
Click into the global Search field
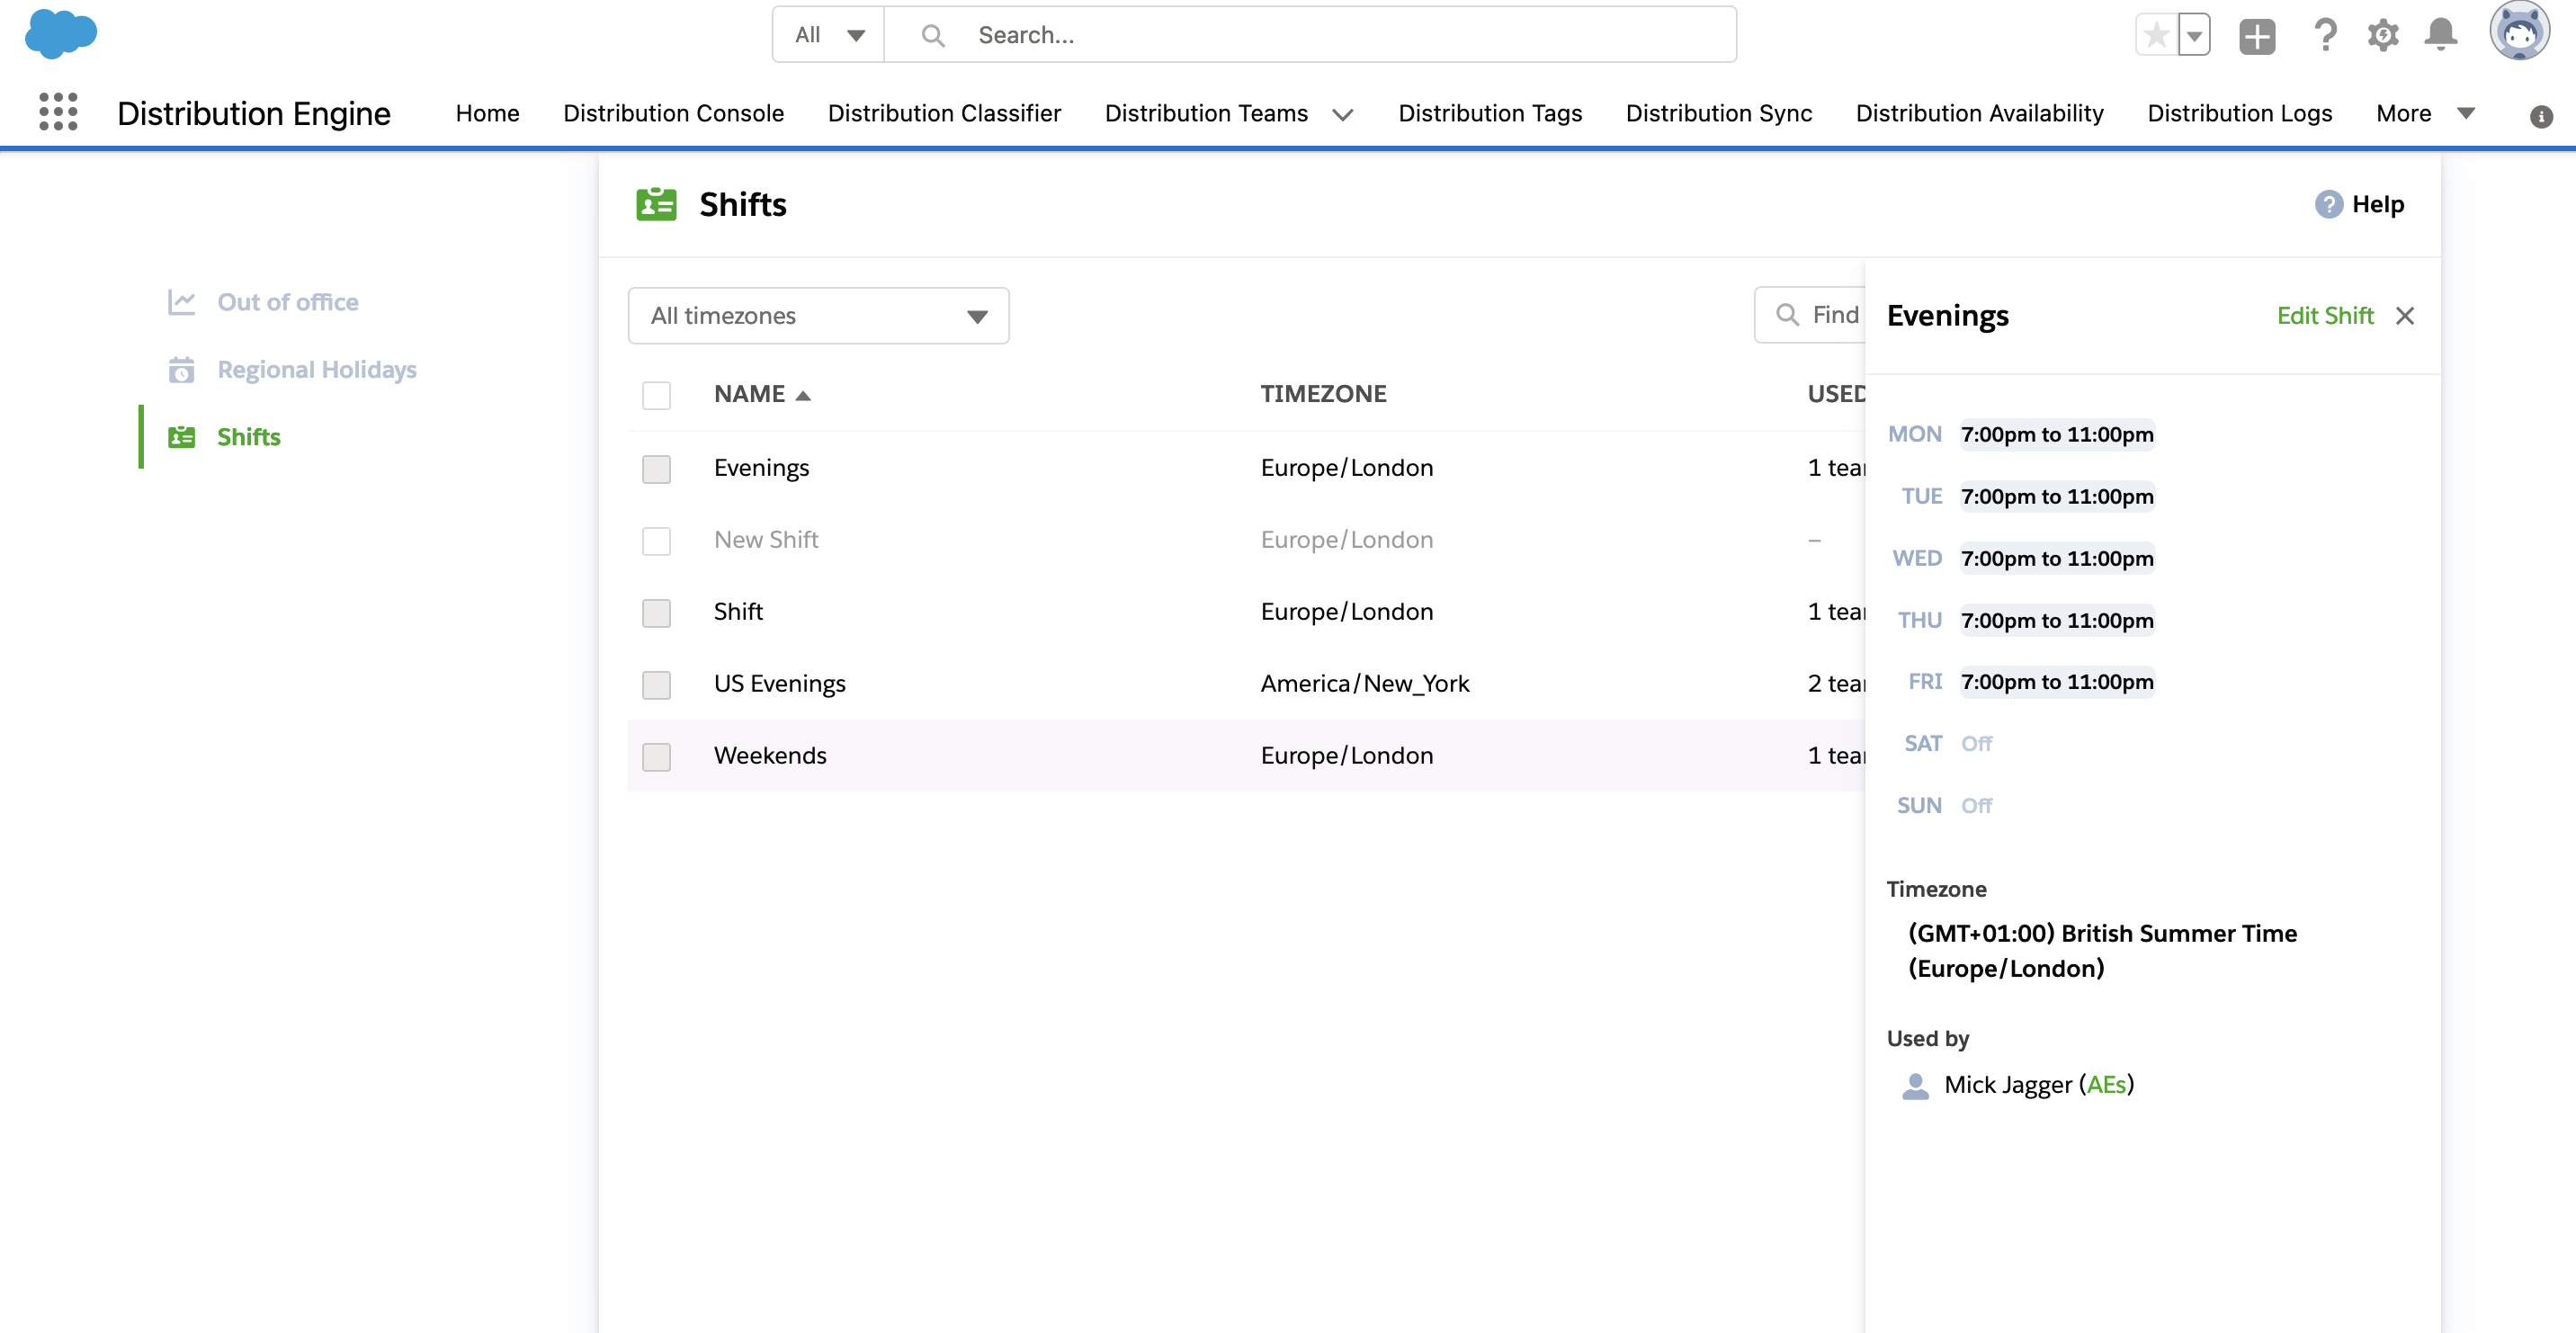(1310, 35)
